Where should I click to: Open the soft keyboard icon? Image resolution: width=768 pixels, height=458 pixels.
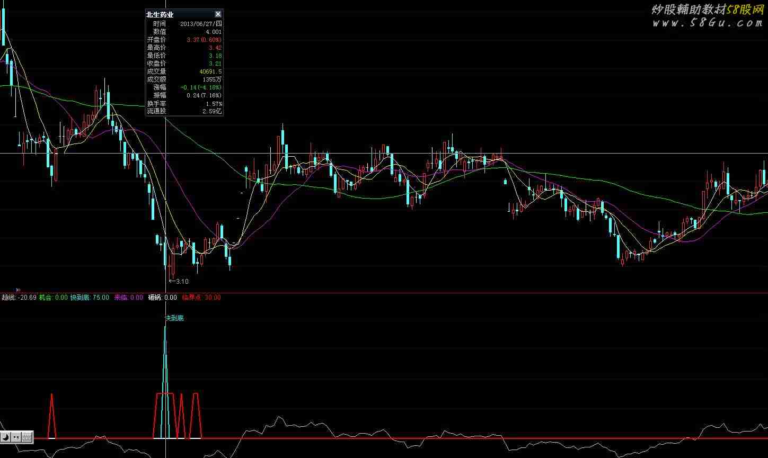pyautogui.click(x=27, y=437)
